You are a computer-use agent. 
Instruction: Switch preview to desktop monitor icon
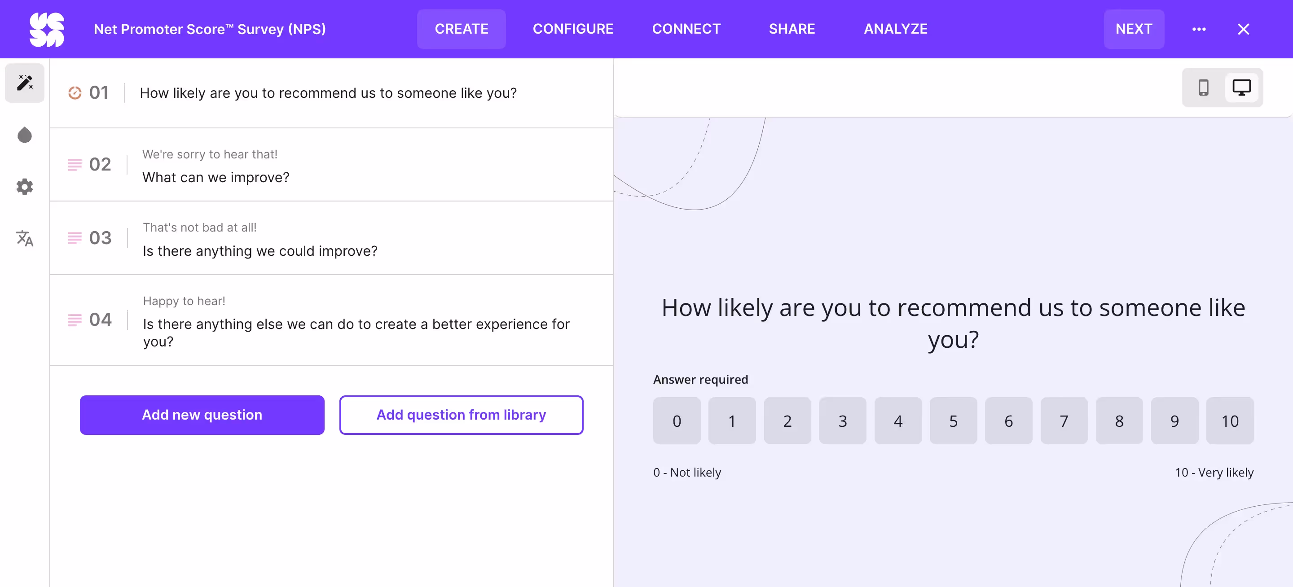(x=1241, y=88)
